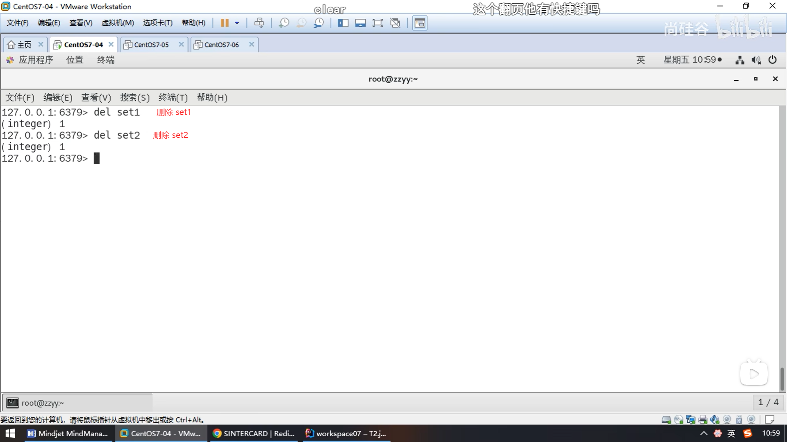
Task: Click the root@zzyy taskbar window button
Action: 78,403
